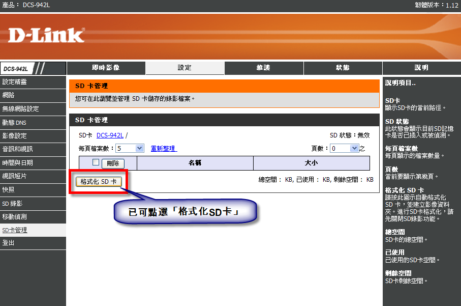The height and width of the screenshot is (306, 461).
Task: Click the SD 狀態：無效 status text
Action: click(350, 135)
